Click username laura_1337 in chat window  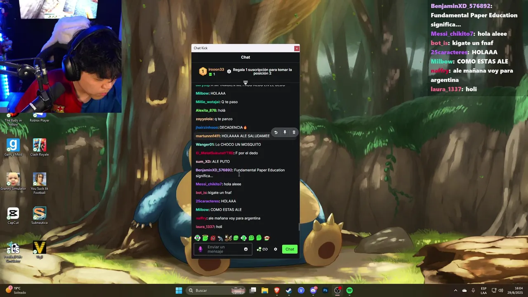tap(205, 227)
